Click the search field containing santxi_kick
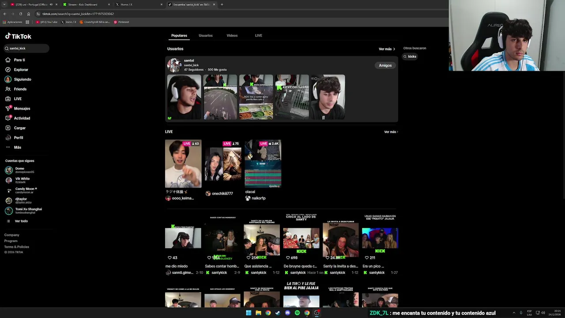 (x=26, y=48)
